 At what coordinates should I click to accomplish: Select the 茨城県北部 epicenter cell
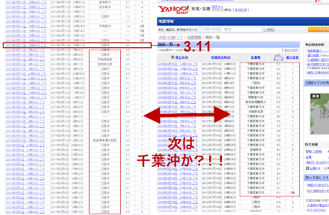click(256, 111)
